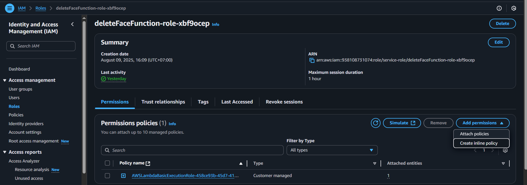Click the Policy name external link icon
Viewport: 527px width, 185px height.
coord(148,163)
